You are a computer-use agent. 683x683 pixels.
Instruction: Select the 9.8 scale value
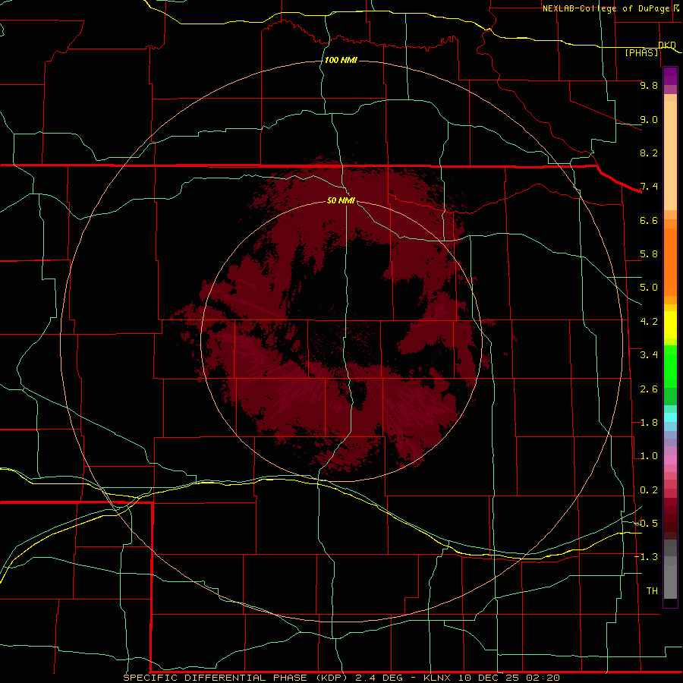649,86
